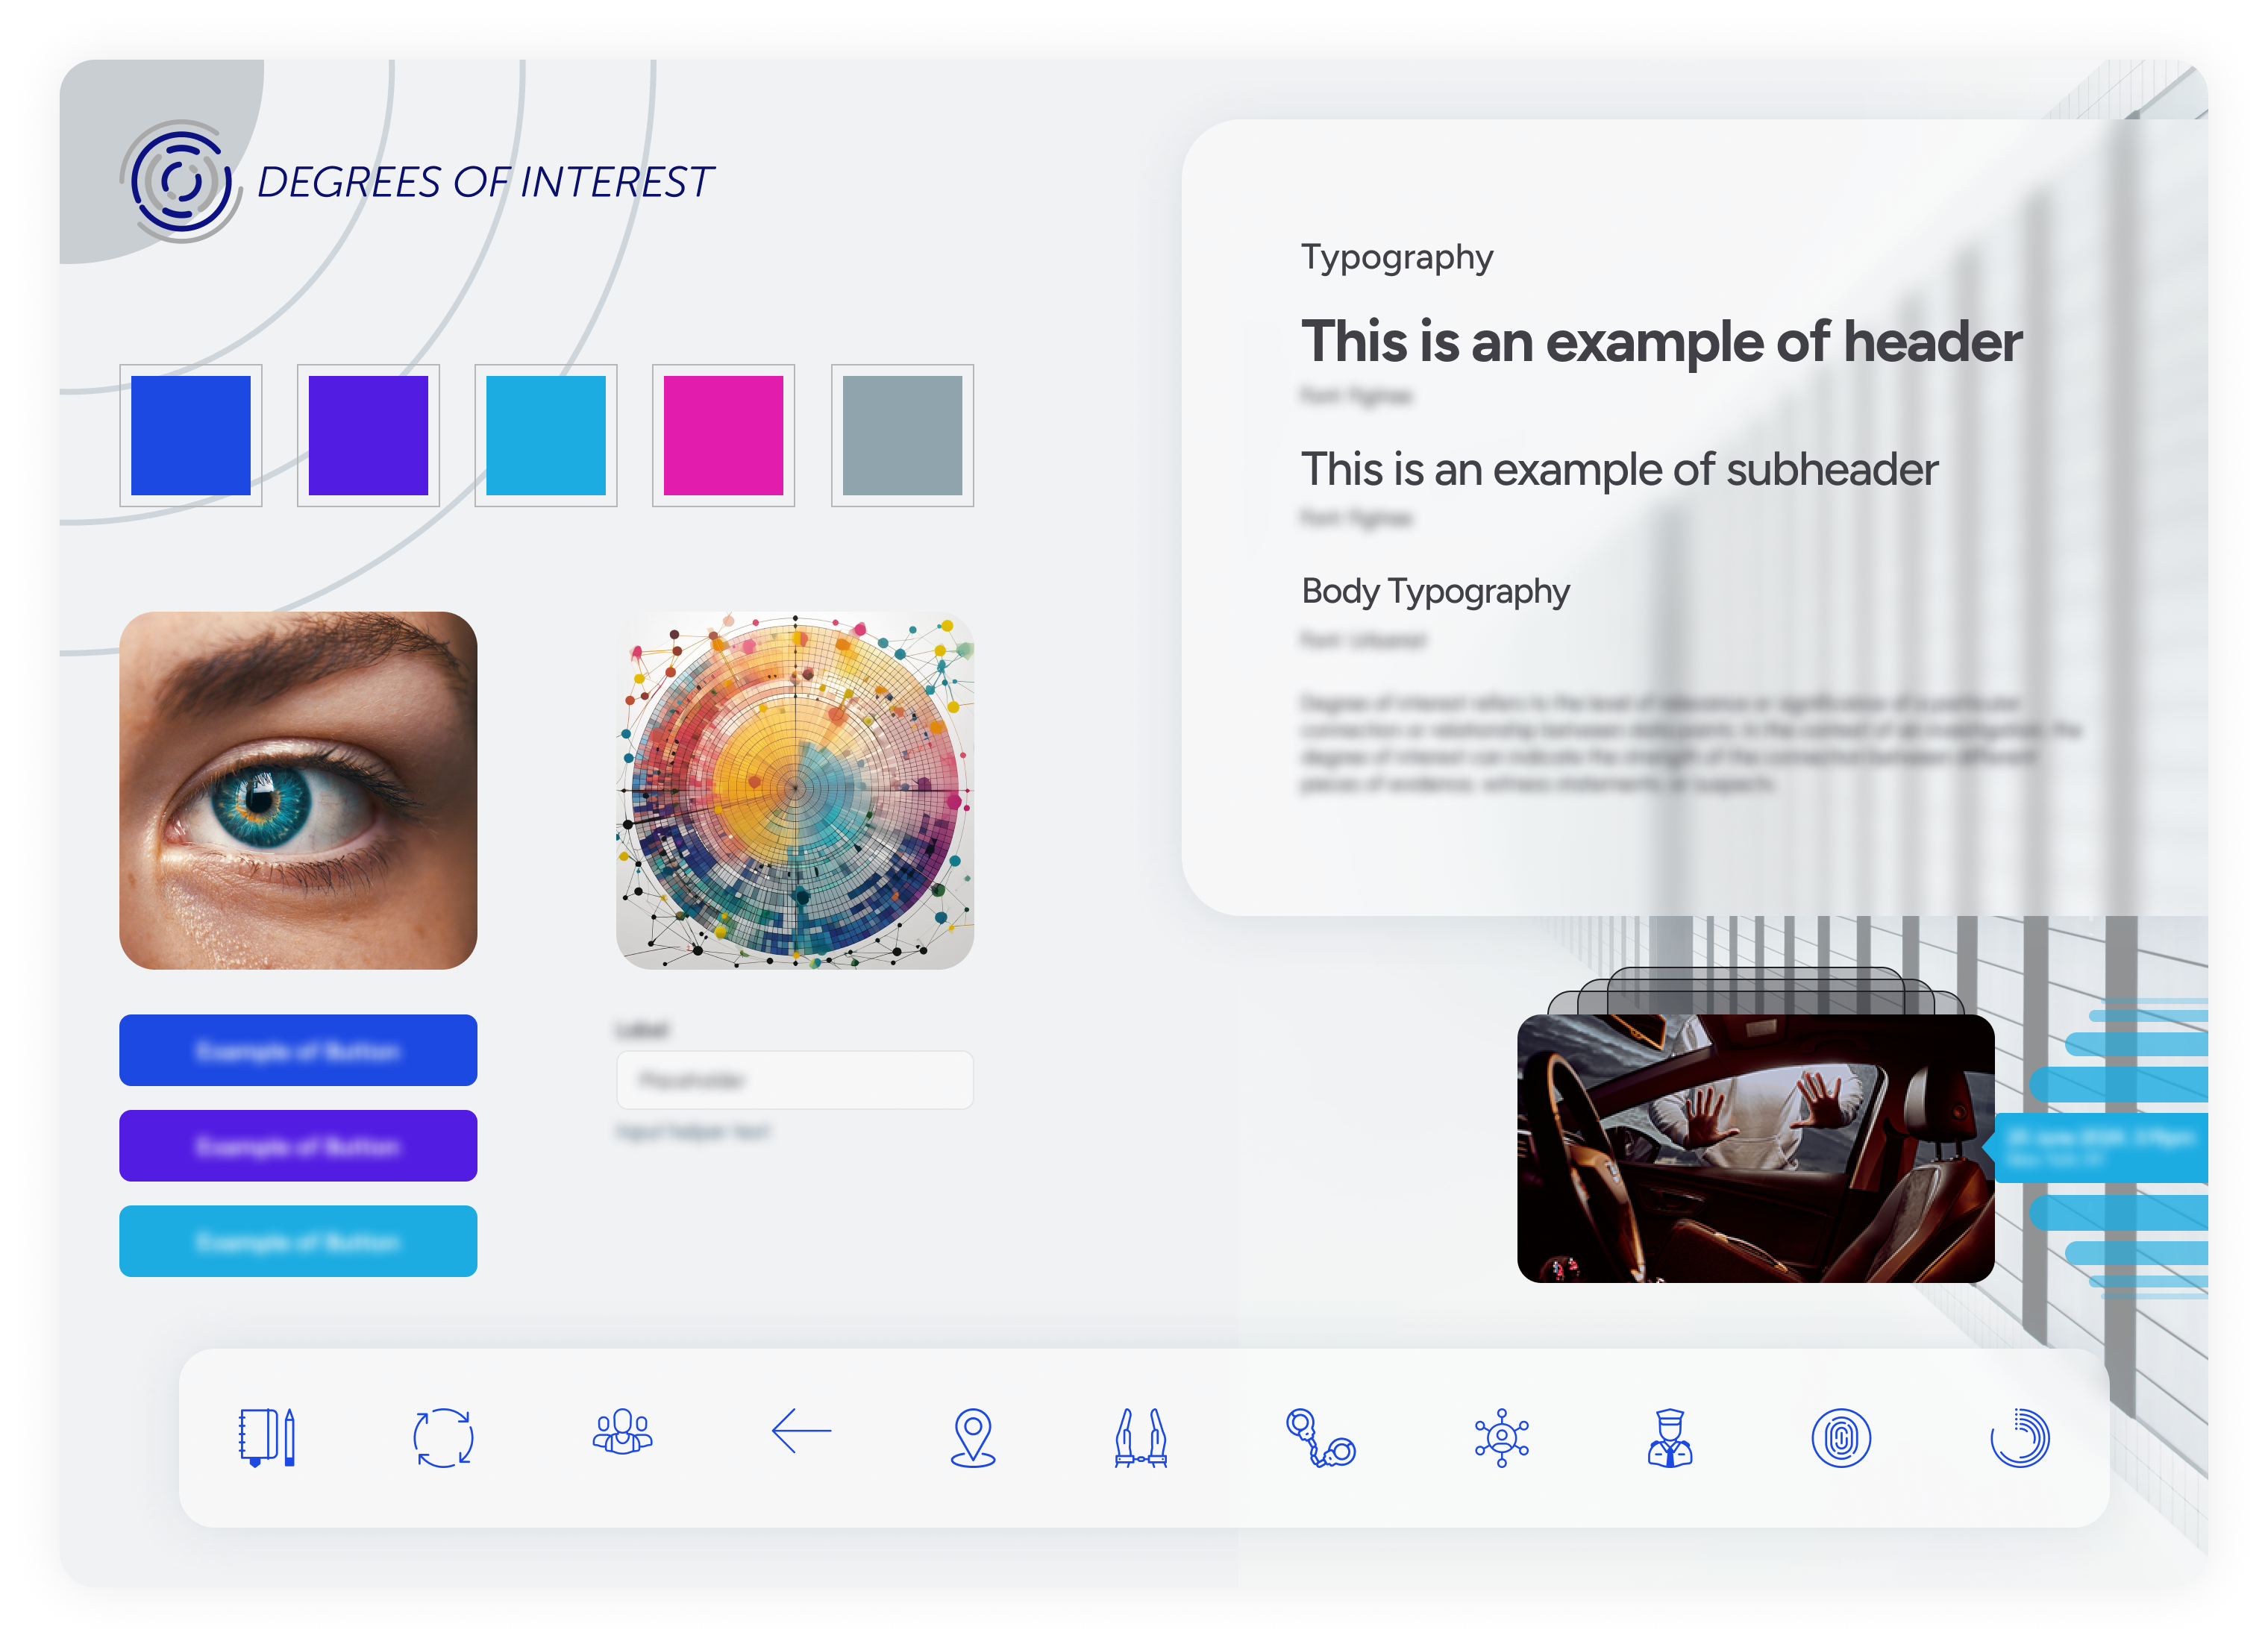Click the notebook and pencil icon

coord(267,1437)
